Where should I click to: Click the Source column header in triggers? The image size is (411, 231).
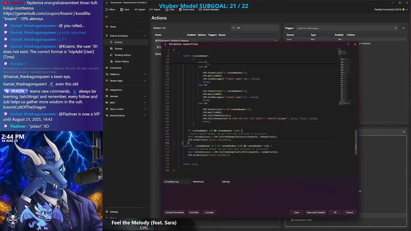290,35
